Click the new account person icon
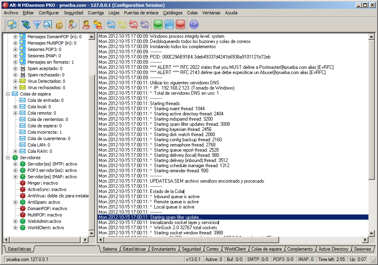Viewport: 378px width, 265px height. [x=85, y=24]
